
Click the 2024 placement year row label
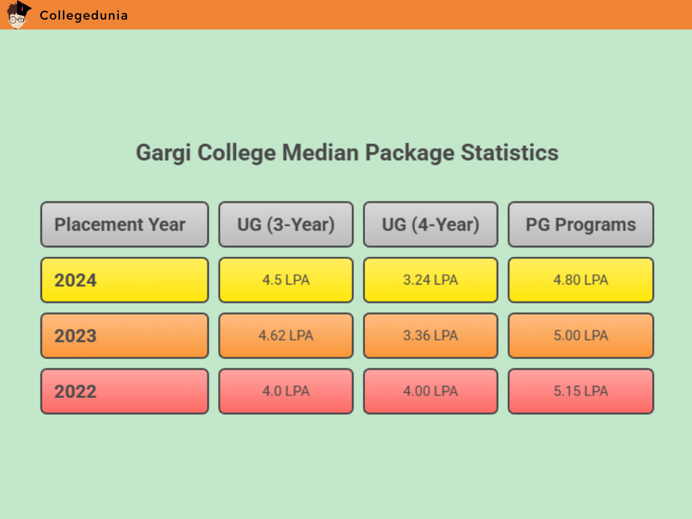(x=124, y=280)
